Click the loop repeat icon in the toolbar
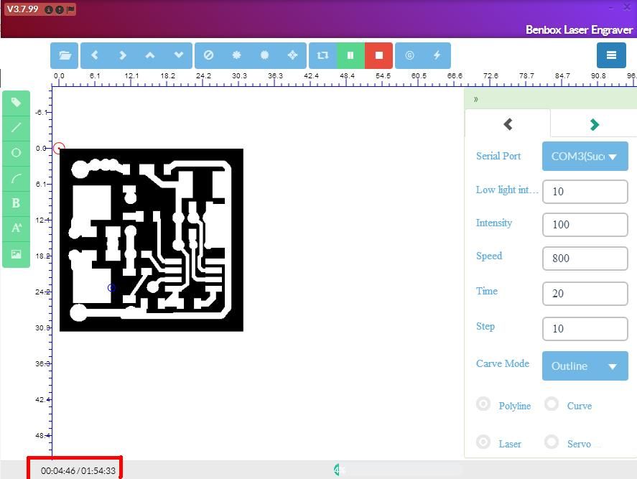 [323, 55]
